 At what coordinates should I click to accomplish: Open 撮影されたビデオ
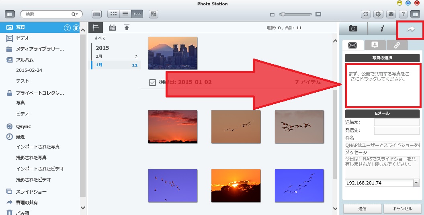pyautogui.click(x=33, y=180)
